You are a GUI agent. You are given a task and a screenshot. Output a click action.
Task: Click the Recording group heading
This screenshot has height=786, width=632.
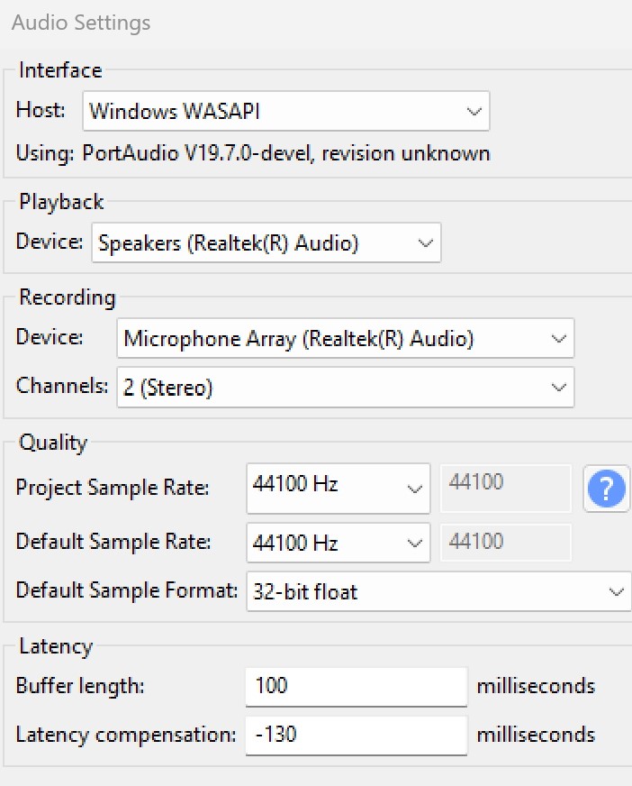68,297
